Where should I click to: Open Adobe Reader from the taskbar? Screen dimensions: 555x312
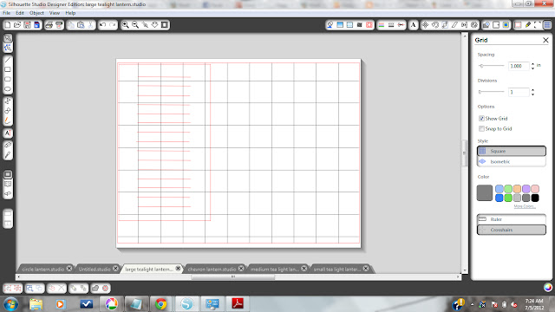237,304
